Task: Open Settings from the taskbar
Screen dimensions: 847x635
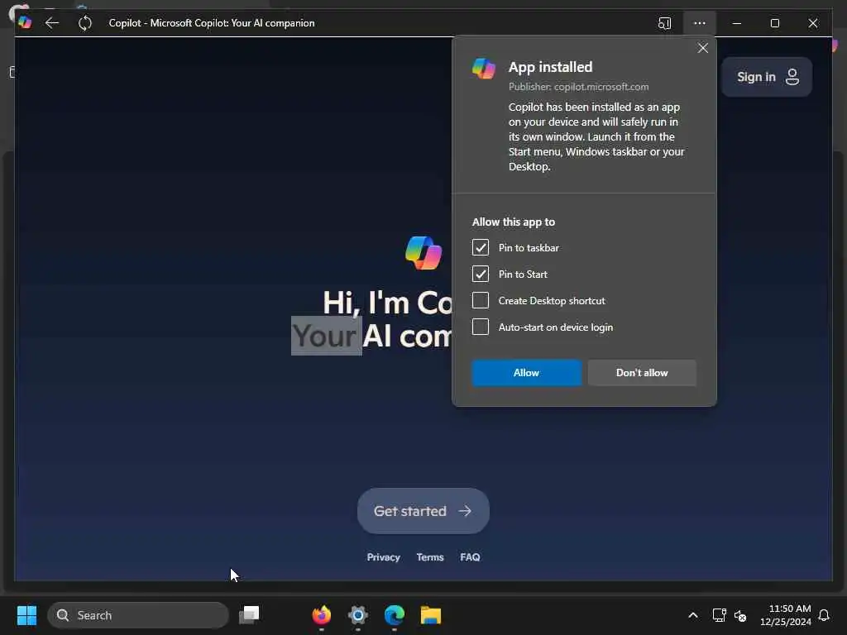Action: point(357,615)
